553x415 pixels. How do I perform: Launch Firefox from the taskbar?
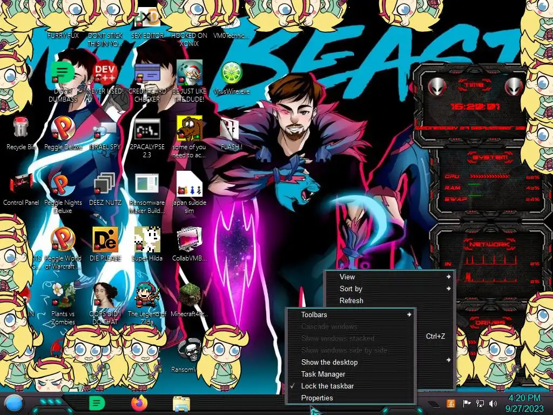(x=139, y=403)
